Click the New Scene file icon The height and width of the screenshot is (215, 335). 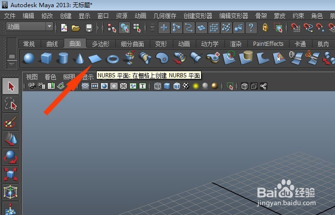[64, 28]
